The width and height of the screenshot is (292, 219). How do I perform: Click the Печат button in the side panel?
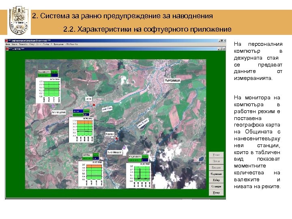216,161
